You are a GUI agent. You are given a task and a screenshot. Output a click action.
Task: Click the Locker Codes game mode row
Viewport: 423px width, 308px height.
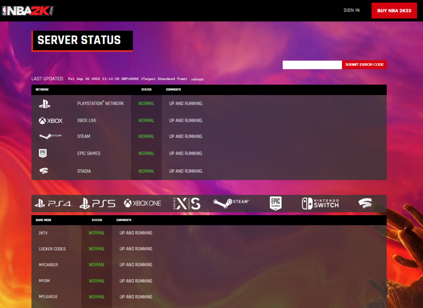pyautogui.click(x=209, y=249)
